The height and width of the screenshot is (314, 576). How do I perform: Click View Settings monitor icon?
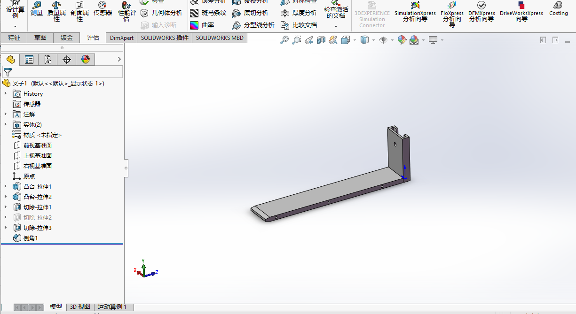pos(433,40)
